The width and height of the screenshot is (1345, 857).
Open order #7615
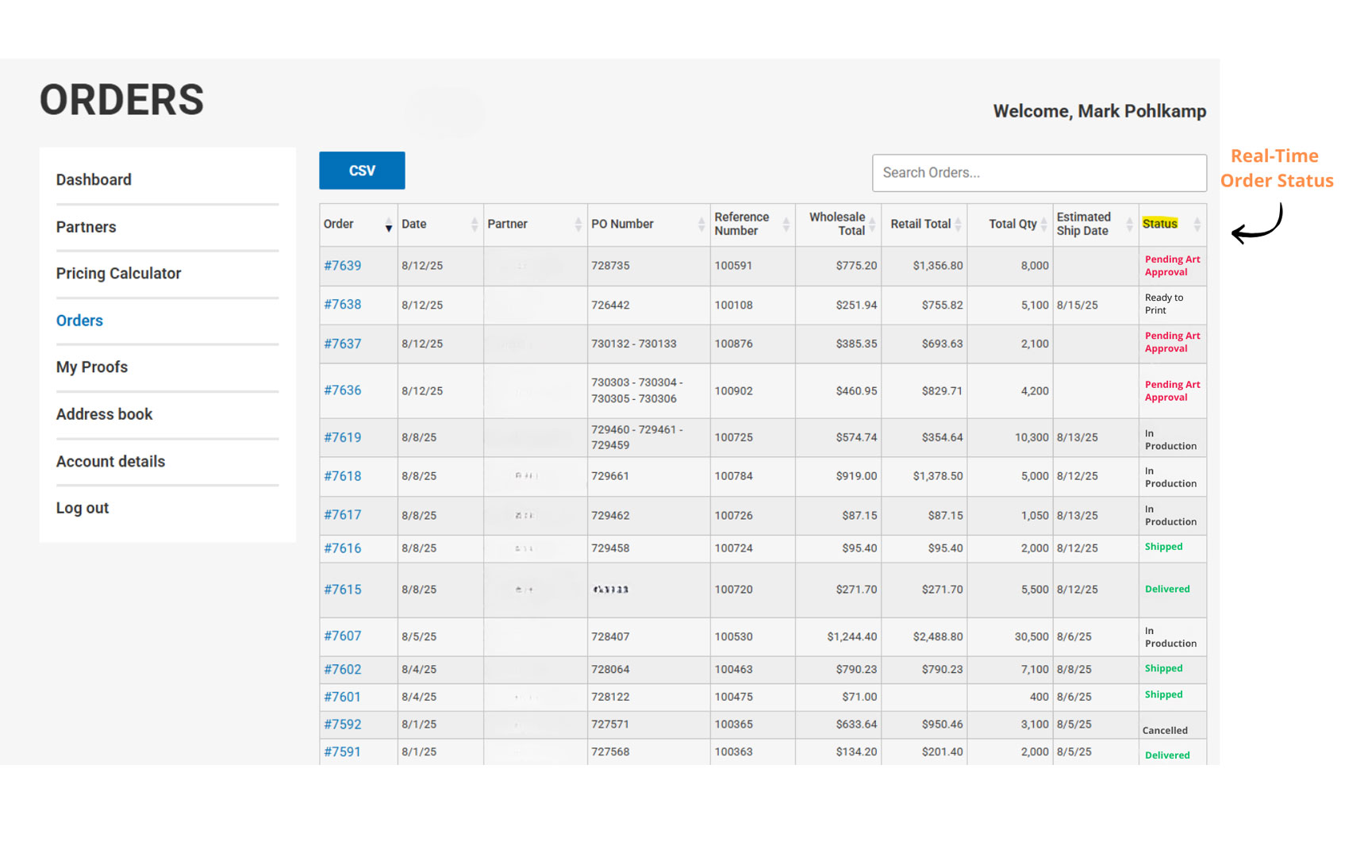click(342, 590)
